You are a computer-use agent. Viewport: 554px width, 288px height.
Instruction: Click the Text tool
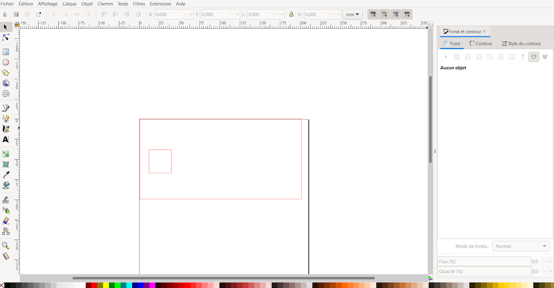point(6,139)
